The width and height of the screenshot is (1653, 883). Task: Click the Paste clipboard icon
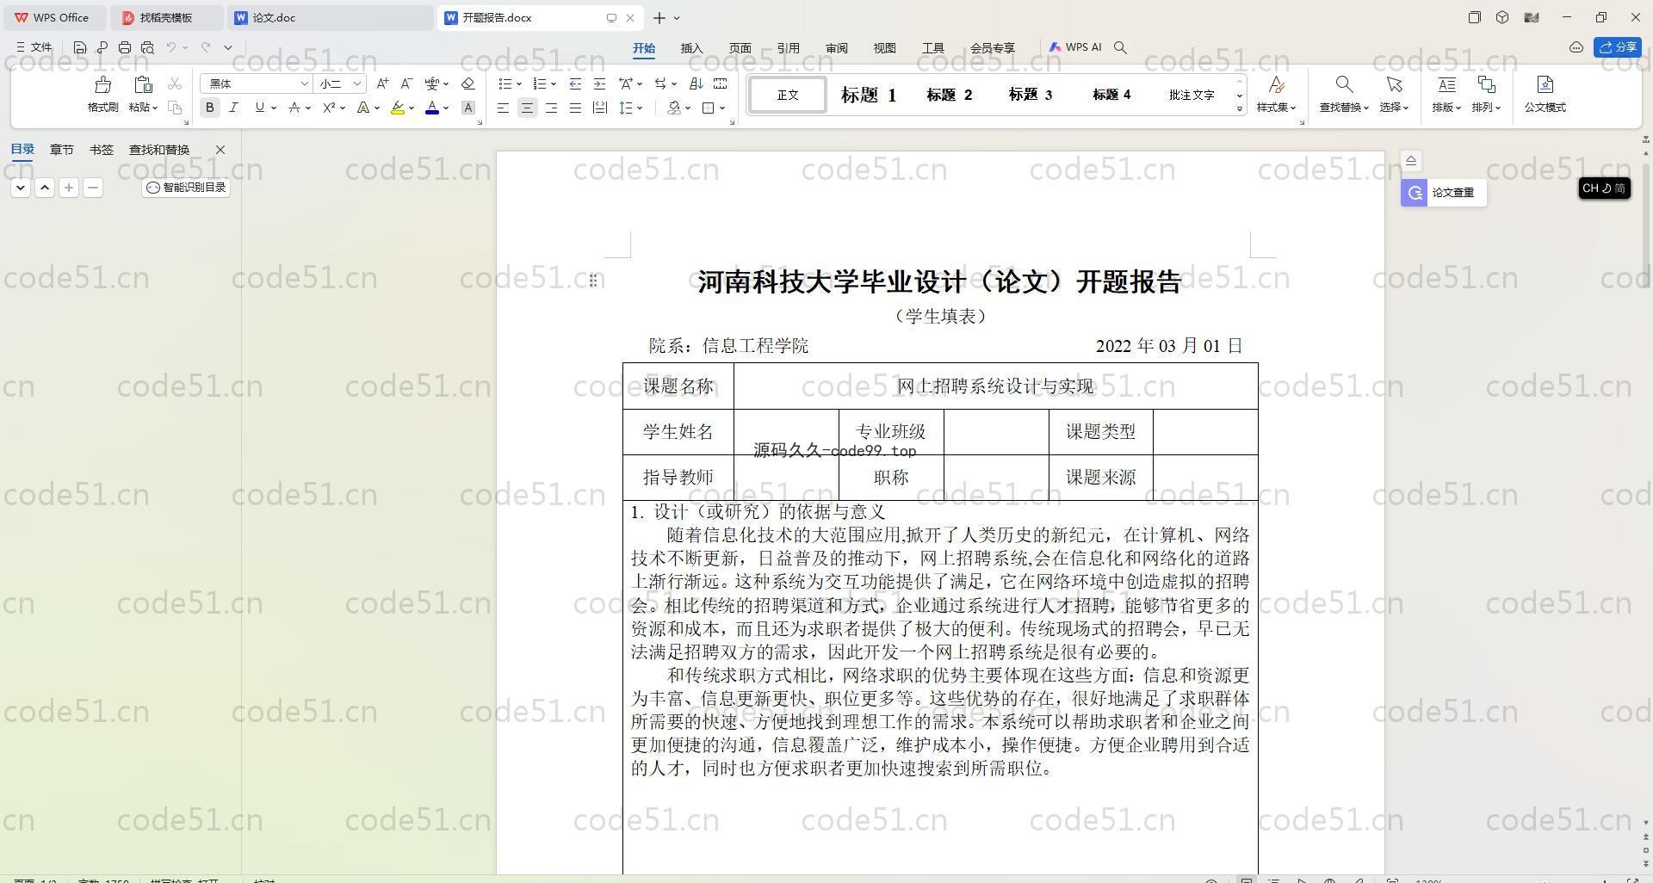[x=143, y=84]
